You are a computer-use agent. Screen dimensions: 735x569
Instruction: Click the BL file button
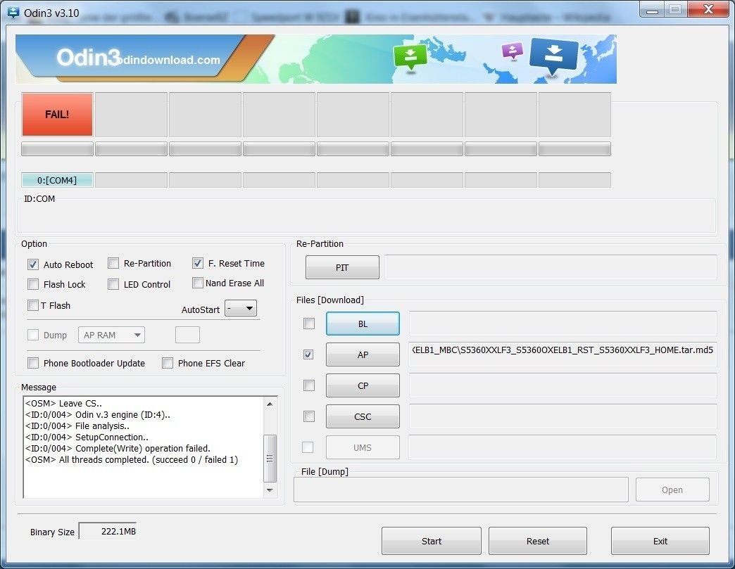pos(363,324)
